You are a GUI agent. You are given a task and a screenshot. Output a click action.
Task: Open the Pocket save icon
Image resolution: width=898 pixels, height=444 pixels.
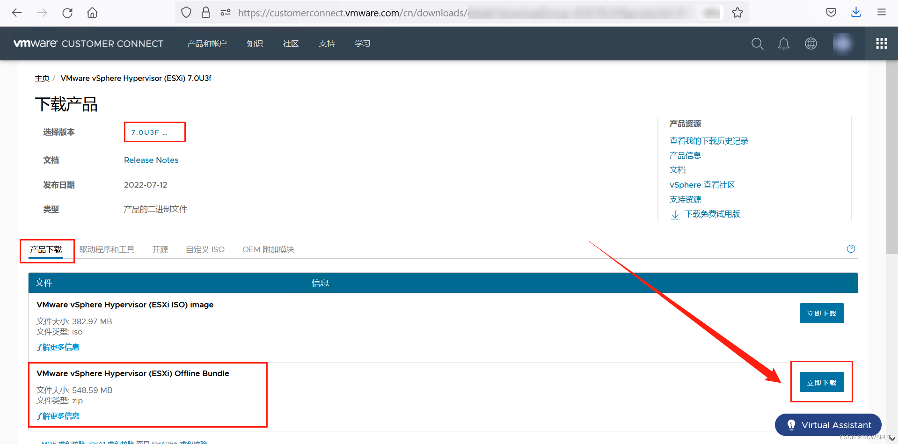831,13
